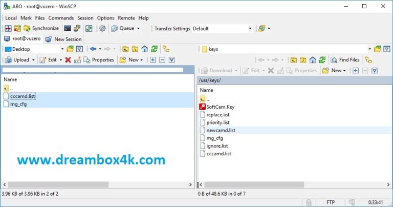The image size is (393, 207).
Task: Click the Synchronize button
Action: click(41, 28)
